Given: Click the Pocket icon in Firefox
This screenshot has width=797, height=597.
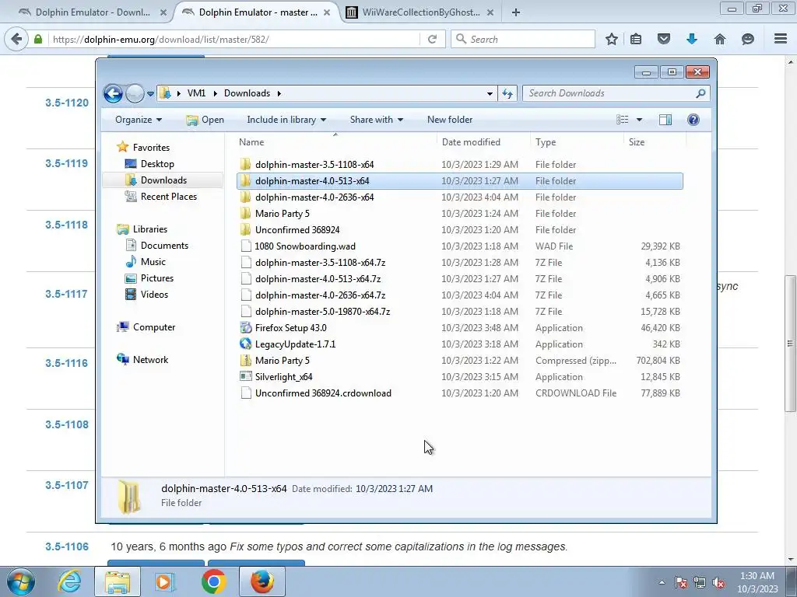Looking at the screenshot, I should click(664, 39).
